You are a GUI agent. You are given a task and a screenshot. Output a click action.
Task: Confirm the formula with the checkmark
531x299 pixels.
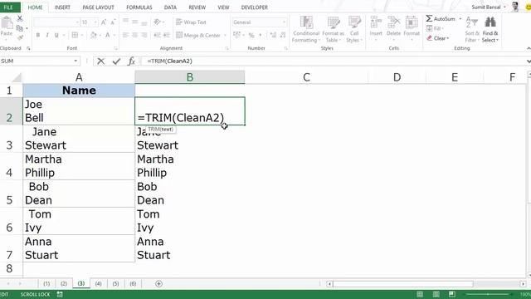pos(116,61)
